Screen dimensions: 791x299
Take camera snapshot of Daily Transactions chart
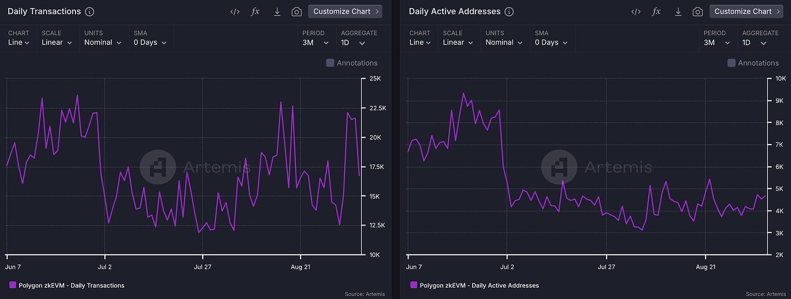pos(296,11)
